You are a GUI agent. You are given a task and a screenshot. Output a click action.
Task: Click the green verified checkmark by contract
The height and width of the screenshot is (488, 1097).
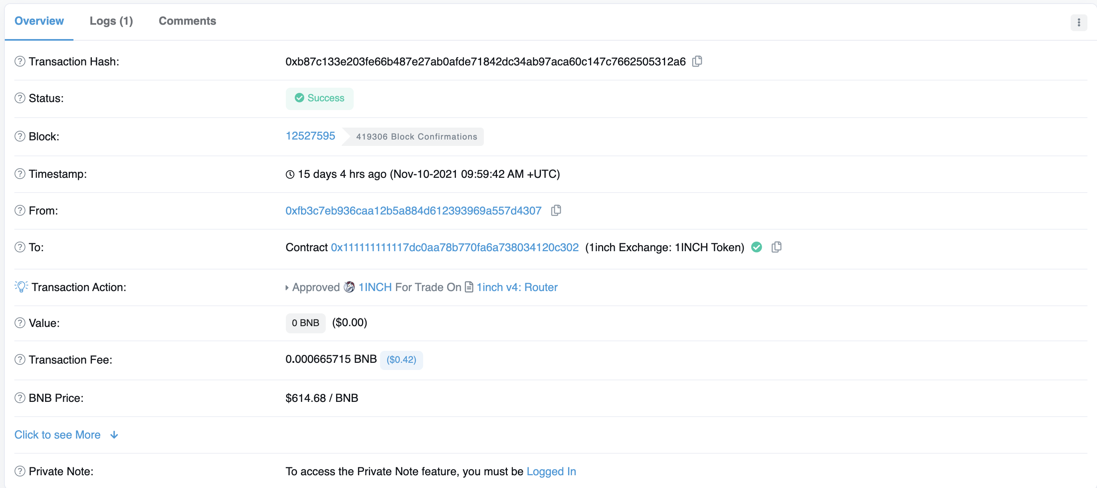[x=756, y=247]
